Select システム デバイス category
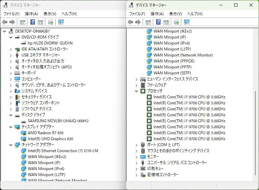259x190 pixels. click(x=34, y=91)
